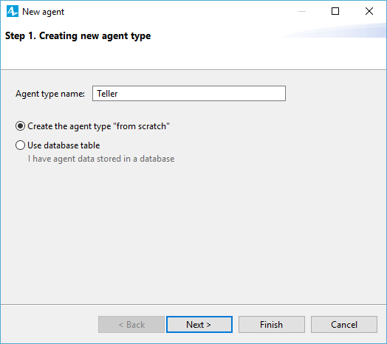Click the word Teller in the text box

tap(107, 94)
